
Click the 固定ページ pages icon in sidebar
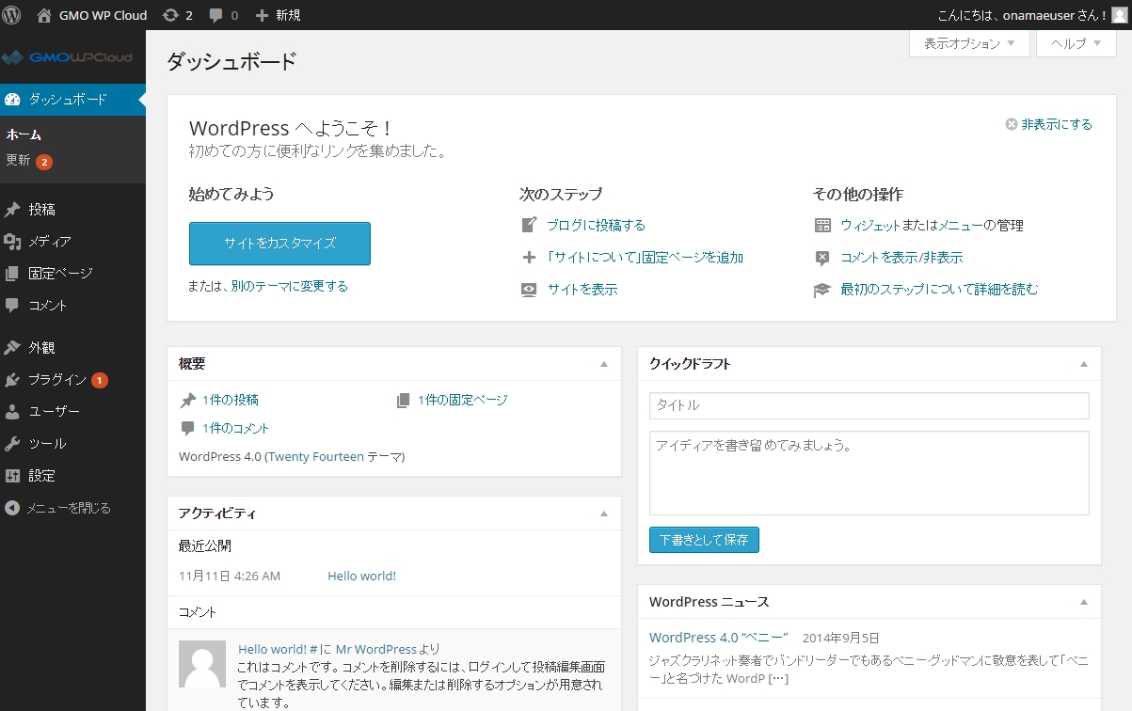point(12,274)
